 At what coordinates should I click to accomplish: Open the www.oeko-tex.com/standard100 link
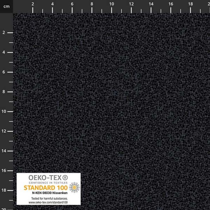pos(48,202)
